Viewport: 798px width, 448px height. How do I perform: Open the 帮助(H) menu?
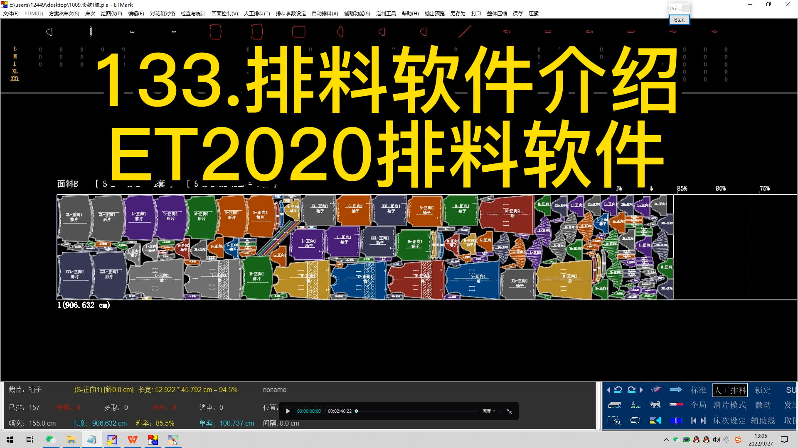(410, 13)
